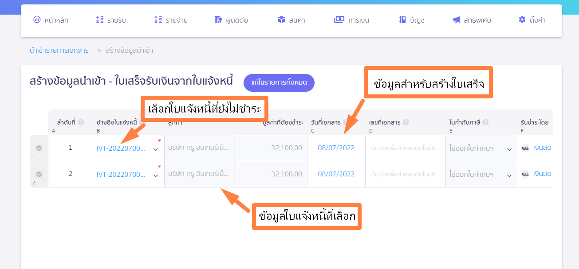Click sequence number 2 cell
The width and height of the screenshot is (579, 269).
click(x=71, y=174)
